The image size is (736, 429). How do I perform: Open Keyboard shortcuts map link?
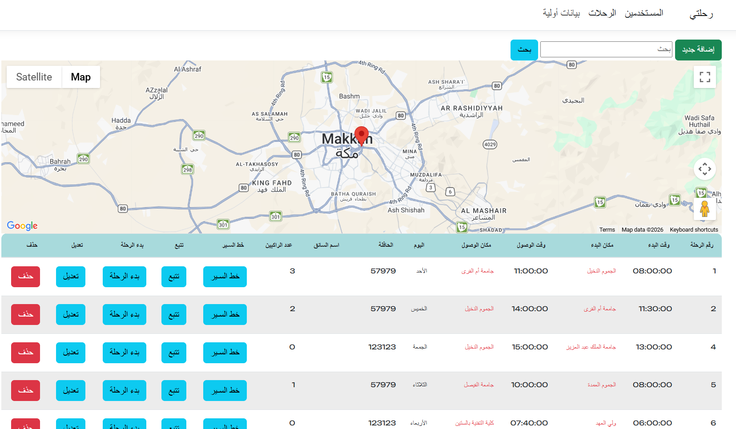click(694, 230)
